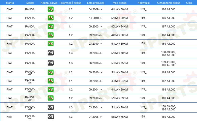Click the petrol icon for PANDA 1.1 09.2003

pos(50,26)
